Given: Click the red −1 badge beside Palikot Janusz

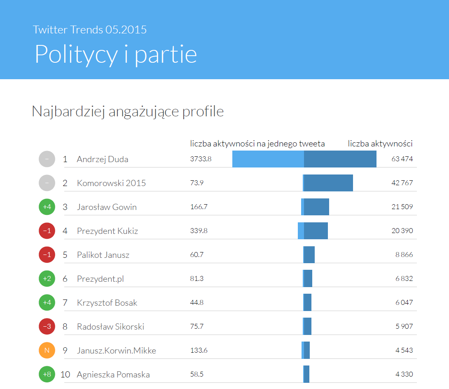Looking at the screenshot, I should click(47, 255).
